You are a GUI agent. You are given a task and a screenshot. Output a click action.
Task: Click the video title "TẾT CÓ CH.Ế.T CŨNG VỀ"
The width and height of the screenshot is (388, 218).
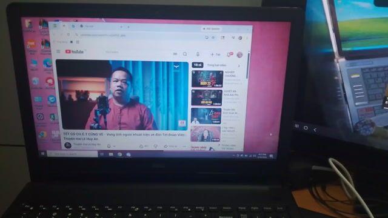tap(84, 134)
